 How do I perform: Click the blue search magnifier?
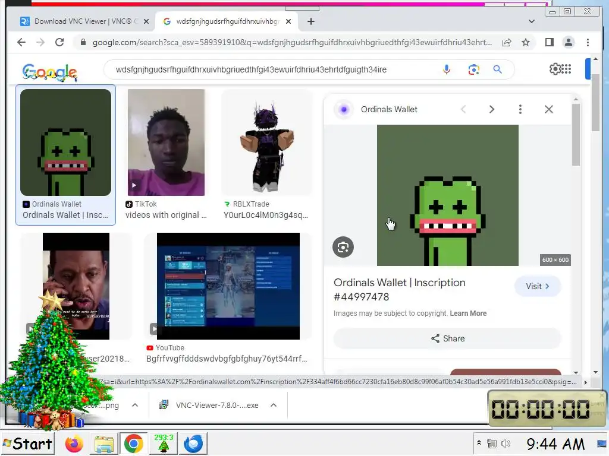(x=498, y=69)
